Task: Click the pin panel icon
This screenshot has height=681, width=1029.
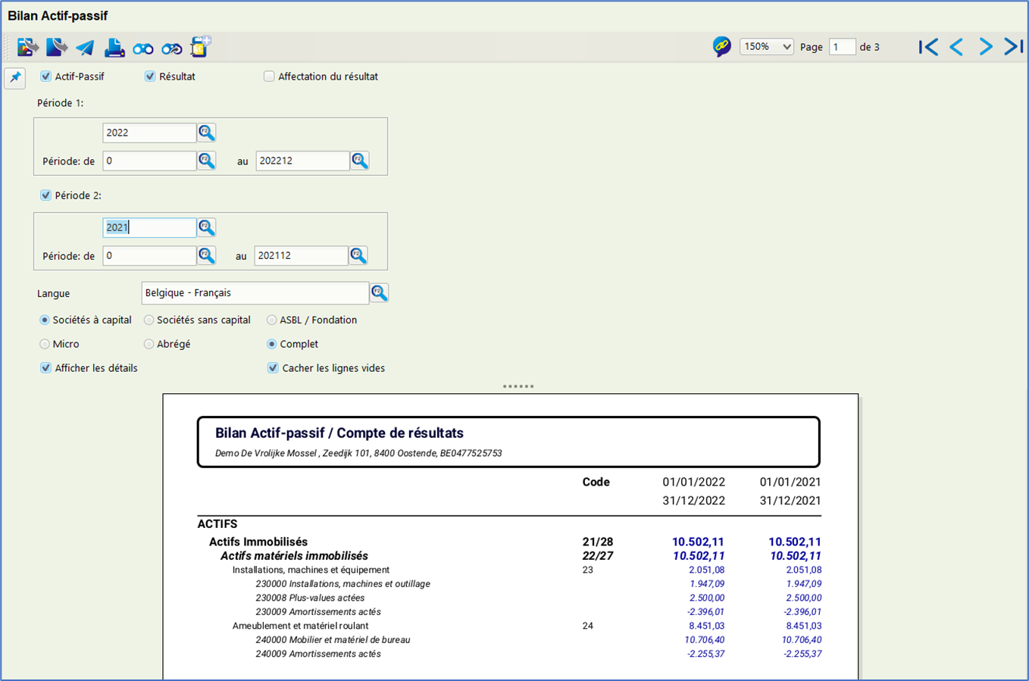Action: 15,77
